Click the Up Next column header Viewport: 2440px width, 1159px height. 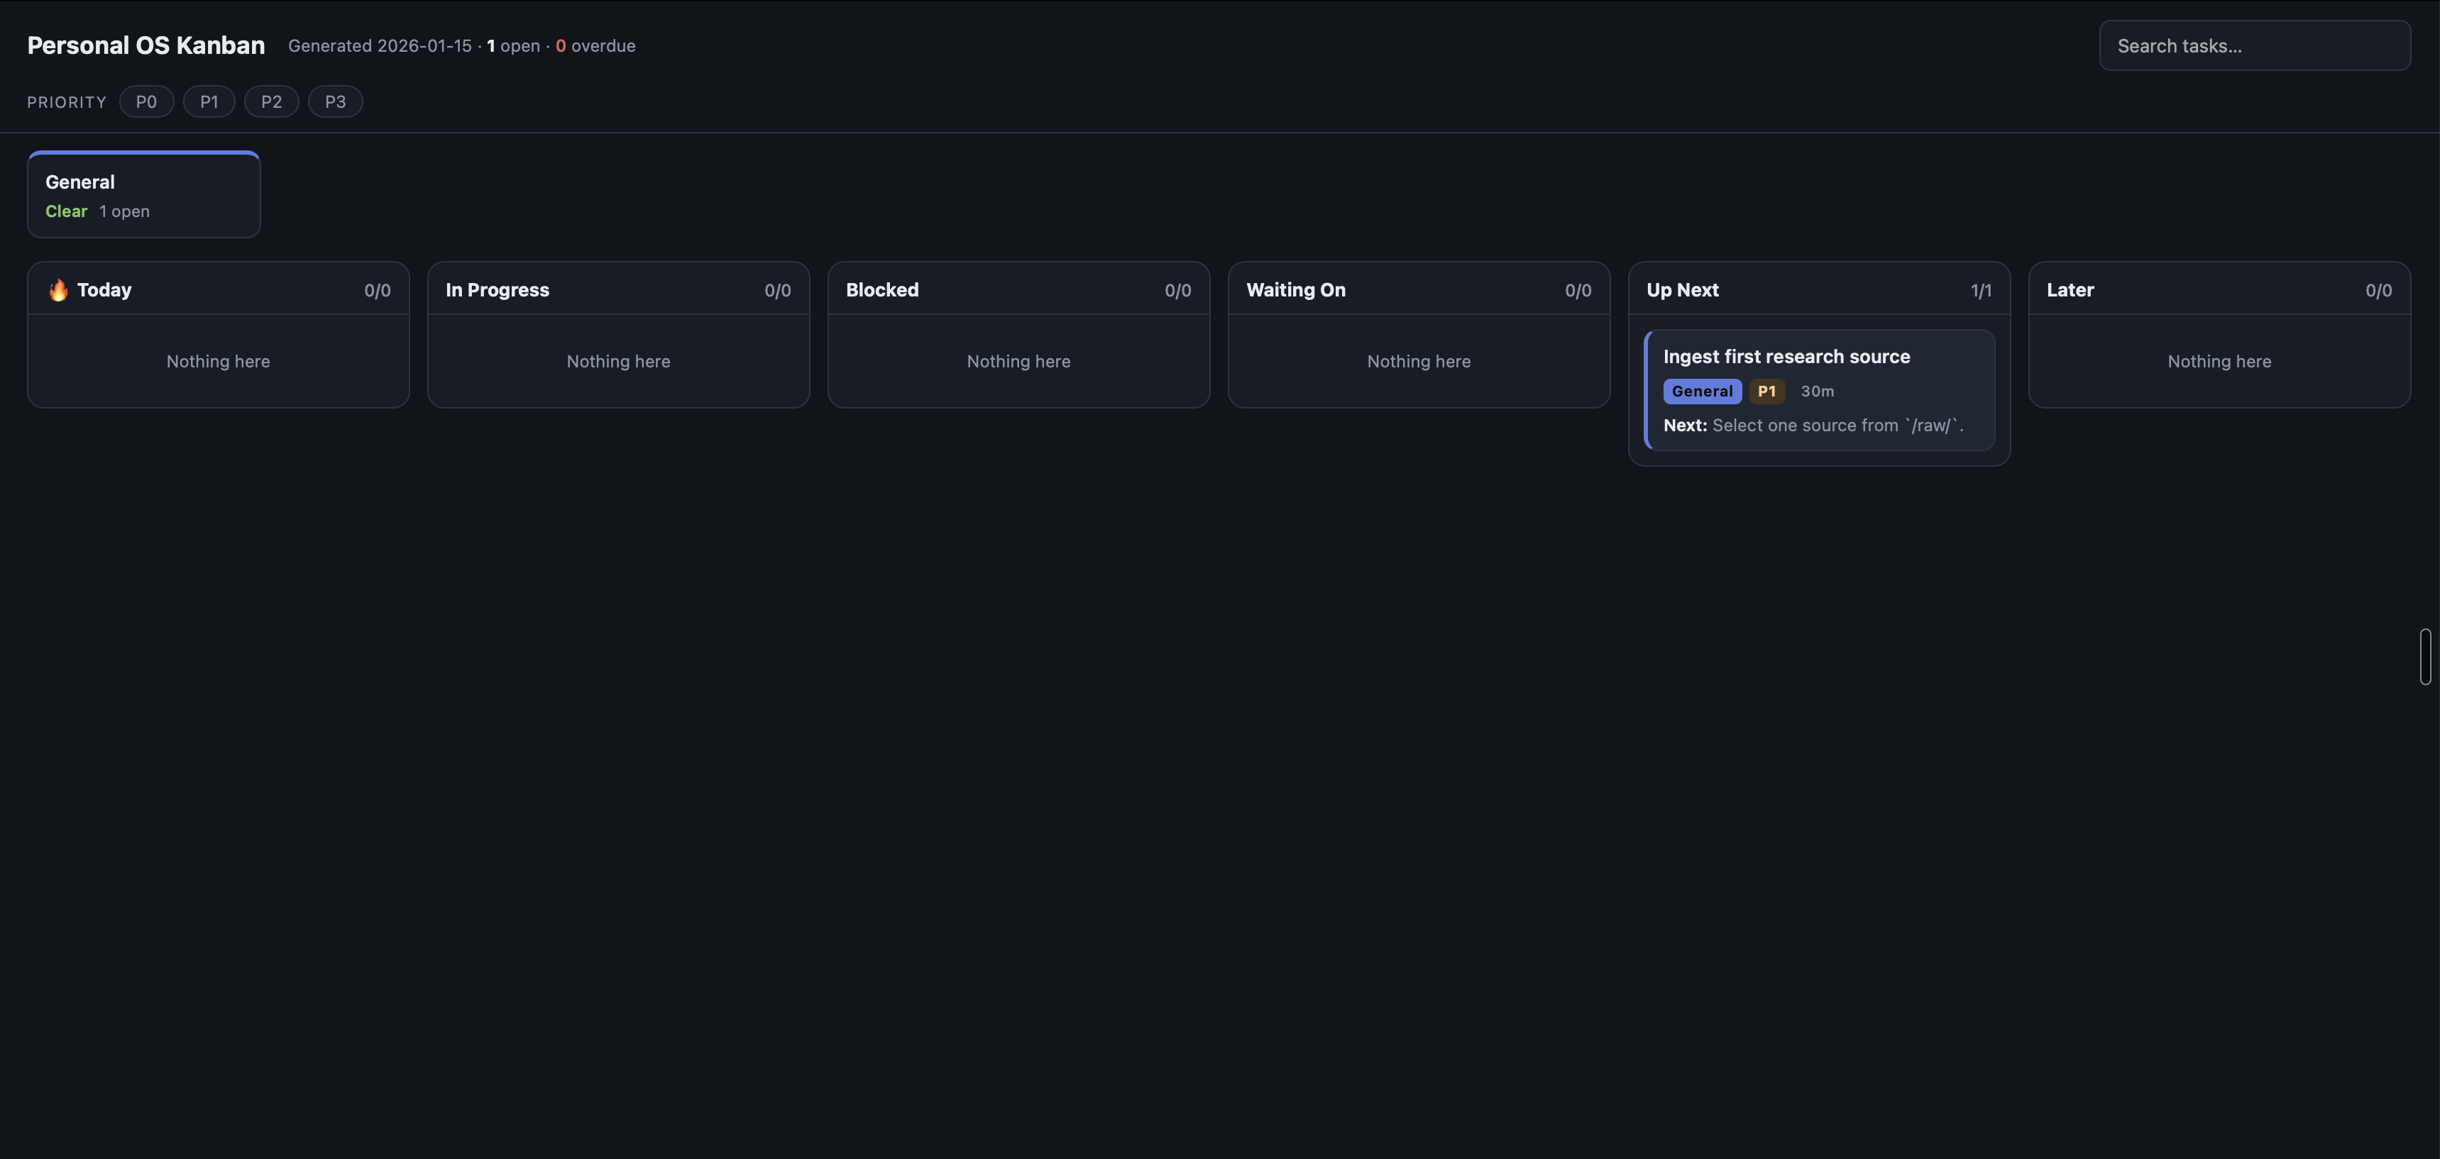(x=1820, y=289)
